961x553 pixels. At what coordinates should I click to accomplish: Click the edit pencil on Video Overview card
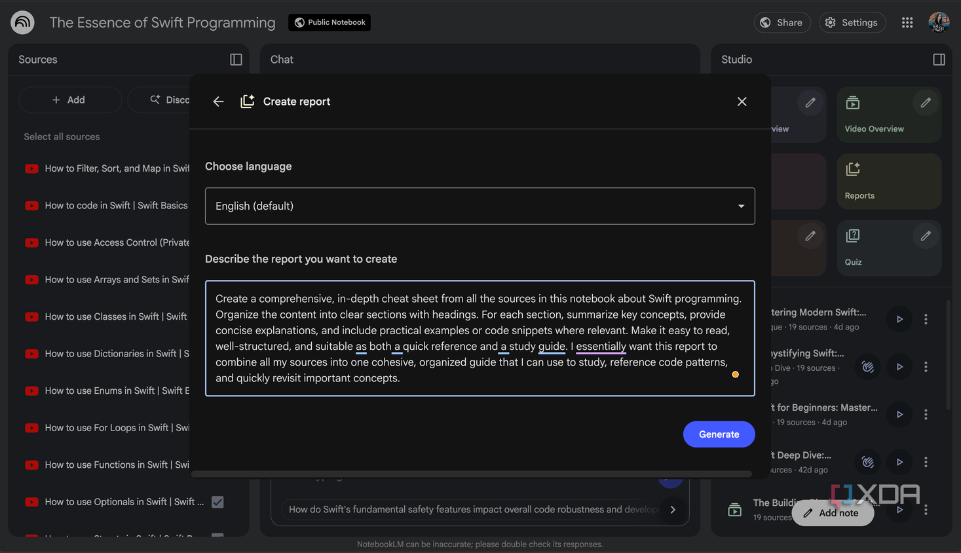coord(926,103)
